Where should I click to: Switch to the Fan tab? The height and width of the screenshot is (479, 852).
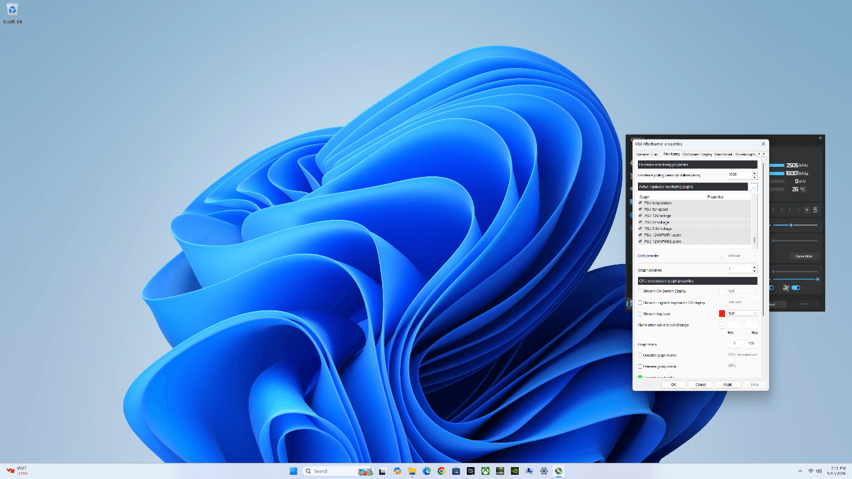[x=655, y=154]
